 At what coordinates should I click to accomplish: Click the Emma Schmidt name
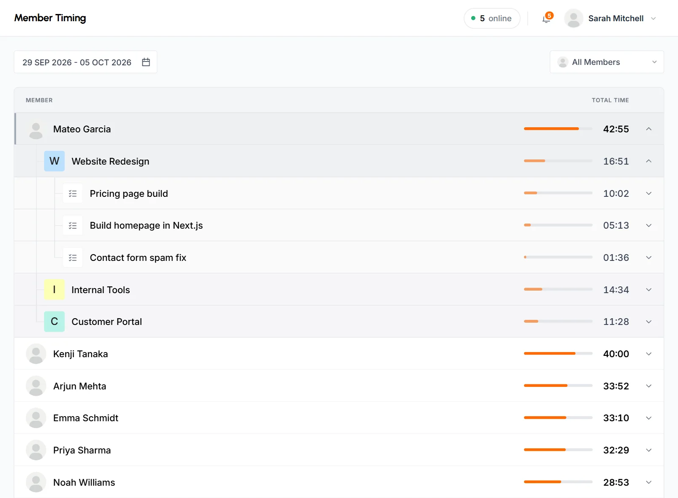tap(86, 418)
